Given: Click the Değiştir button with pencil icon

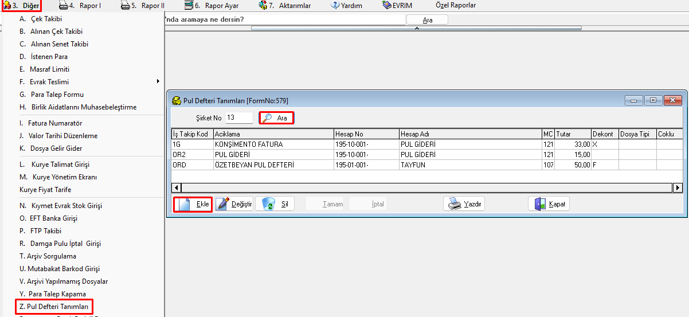Looking at the screenshot, I should (x=234, y=204).
